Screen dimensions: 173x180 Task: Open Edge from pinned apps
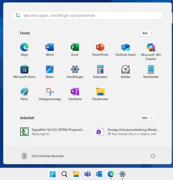[x=24, y=49]
